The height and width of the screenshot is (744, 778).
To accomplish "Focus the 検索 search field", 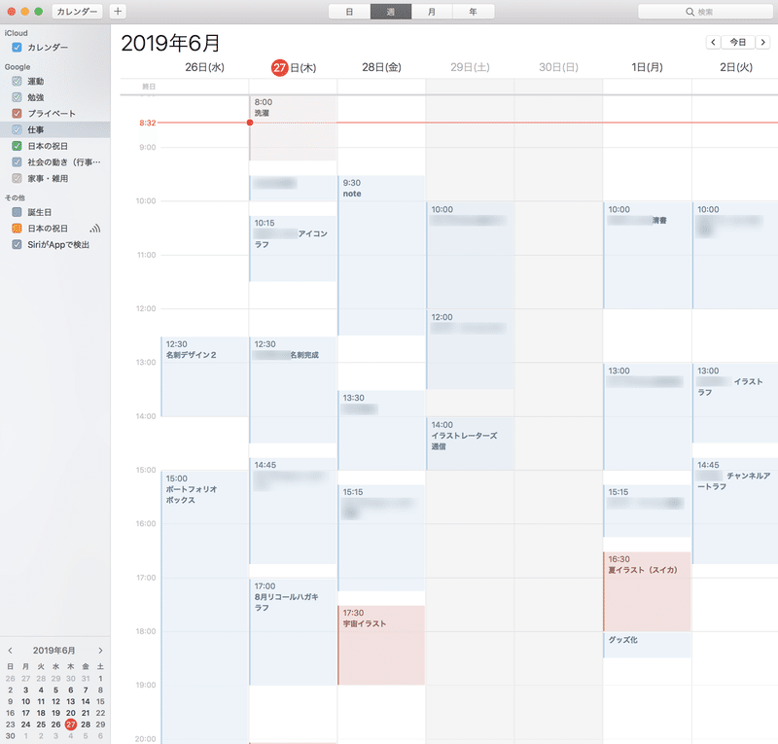I will tap(705, 12).
